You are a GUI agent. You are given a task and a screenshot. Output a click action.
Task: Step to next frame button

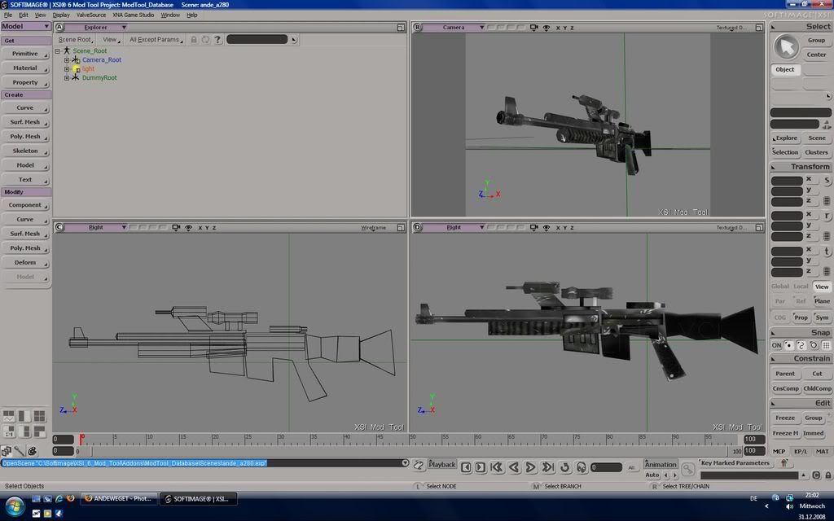(480, 467)
